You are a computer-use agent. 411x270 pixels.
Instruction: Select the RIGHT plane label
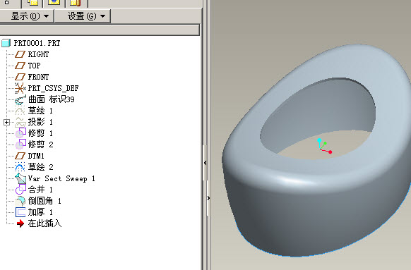coord(38,54)
